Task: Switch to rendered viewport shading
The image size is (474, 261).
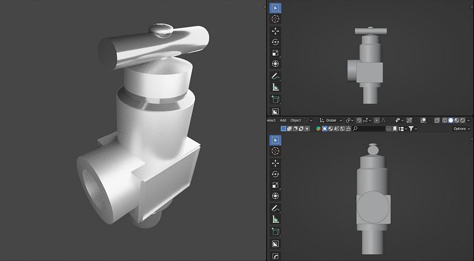Action: [462, 120]
